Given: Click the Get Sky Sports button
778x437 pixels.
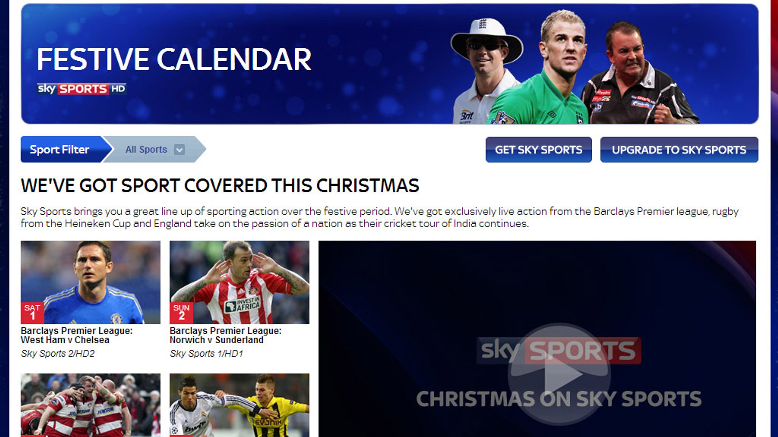Looking at the screenshot, I should [539, 150].
